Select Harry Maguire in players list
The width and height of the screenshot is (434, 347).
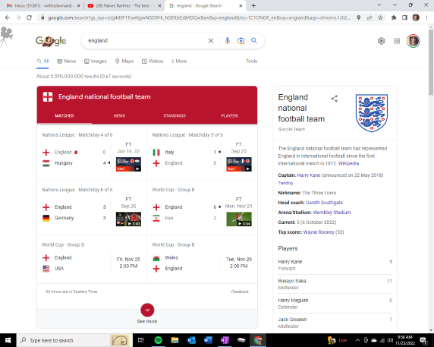pyautogui.click(x=335, y=304)
